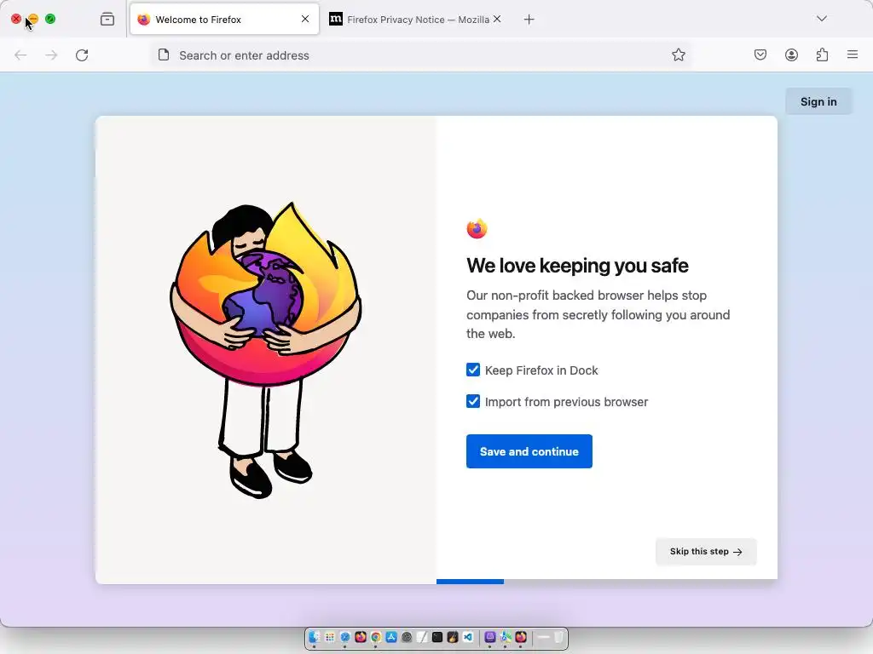Screen dimensions: 873x654
Task: Reload the current page
Action: 82,55
